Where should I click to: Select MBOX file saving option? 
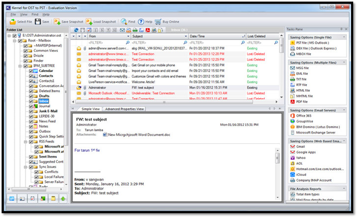(300, 54)
